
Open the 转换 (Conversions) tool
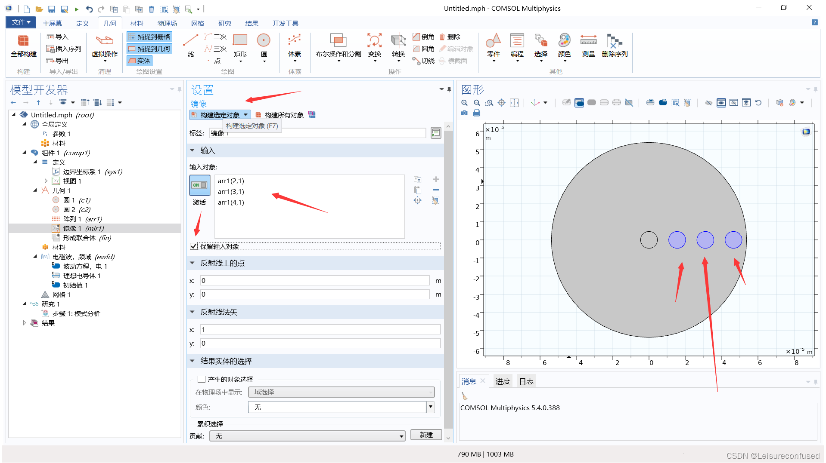click(x=398, y=48)
